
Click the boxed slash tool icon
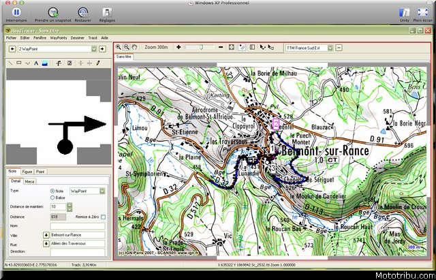[x=69, y=63]
